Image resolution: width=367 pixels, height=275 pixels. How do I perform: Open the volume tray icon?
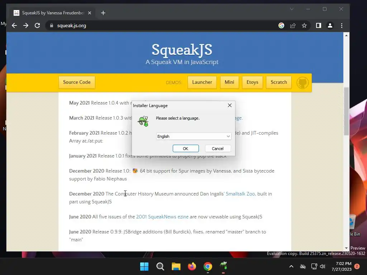click(x=323, y=266)
